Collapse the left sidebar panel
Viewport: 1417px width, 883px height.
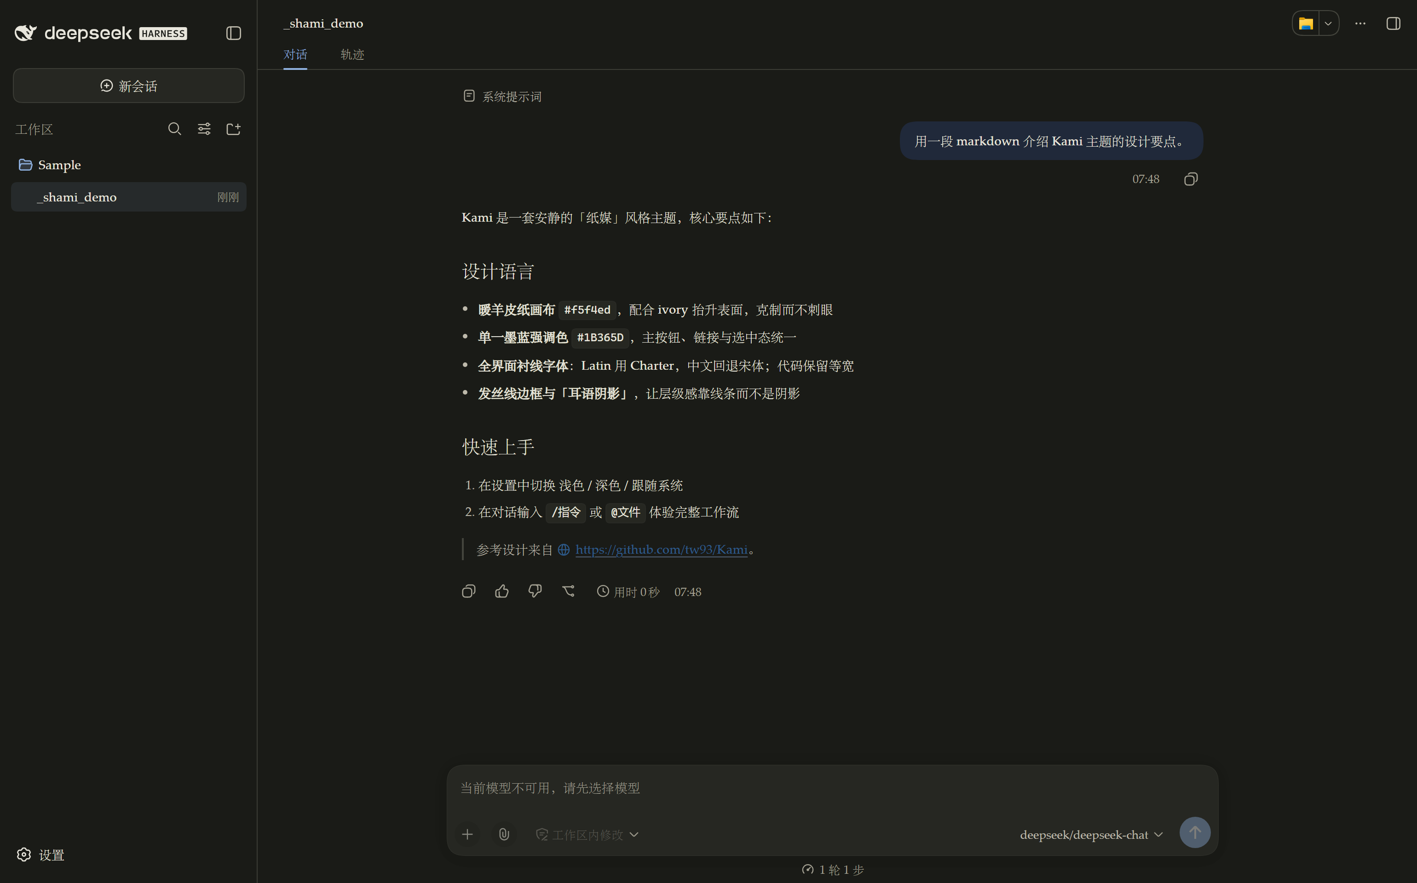click(234, 33)
